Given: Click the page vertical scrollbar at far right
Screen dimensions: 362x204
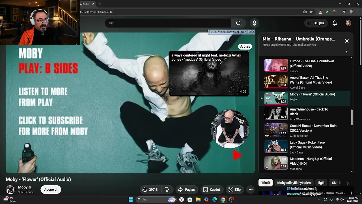Looking at the screenshot, I should click(x=360, y=42).
